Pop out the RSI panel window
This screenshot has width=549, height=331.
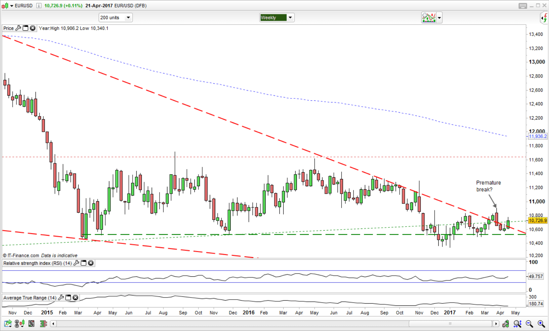84,263
